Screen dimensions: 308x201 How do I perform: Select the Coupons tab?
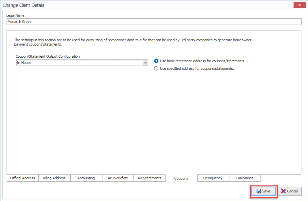coord(181,178)
